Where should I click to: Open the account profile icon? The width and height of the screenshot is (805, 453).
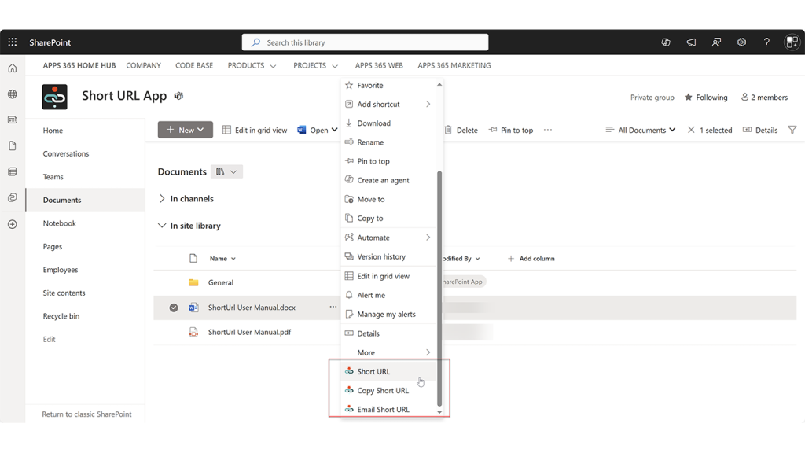click(792, 42)
